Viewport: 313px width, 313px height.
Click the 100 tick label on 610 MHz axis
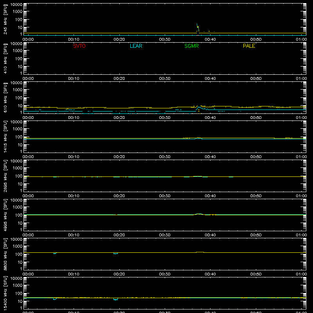pyautogui.click(x=19, y=98)
